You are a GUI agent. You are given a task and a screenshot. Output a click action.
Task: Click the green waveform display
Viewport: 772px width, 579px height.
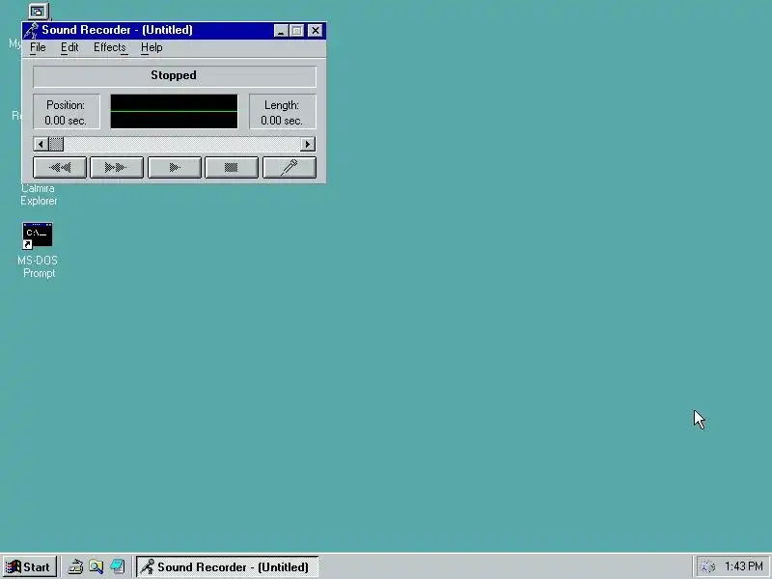tap(174, 112)
